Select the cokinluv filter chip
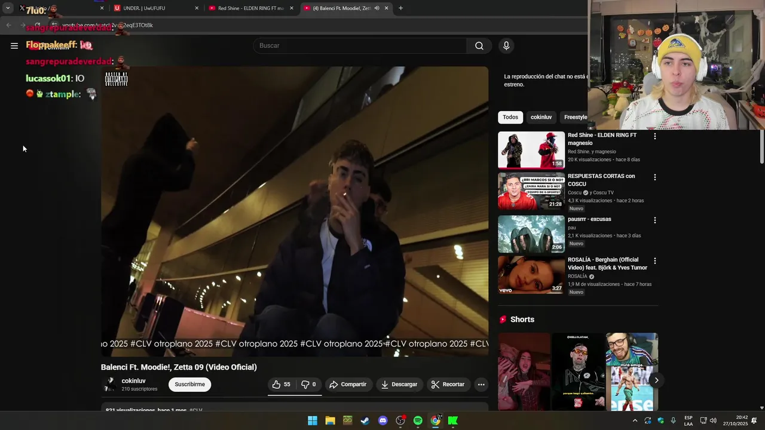The width and height of the screenshot is (765, 430). point(541,117)
